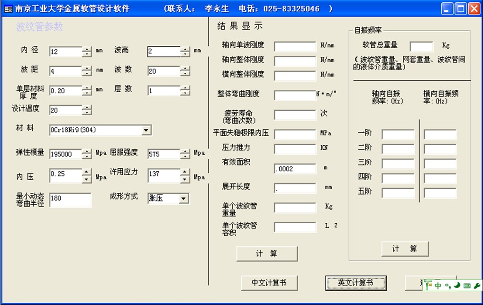Decrease the 内径 value with down arrow

click(87, 54)
